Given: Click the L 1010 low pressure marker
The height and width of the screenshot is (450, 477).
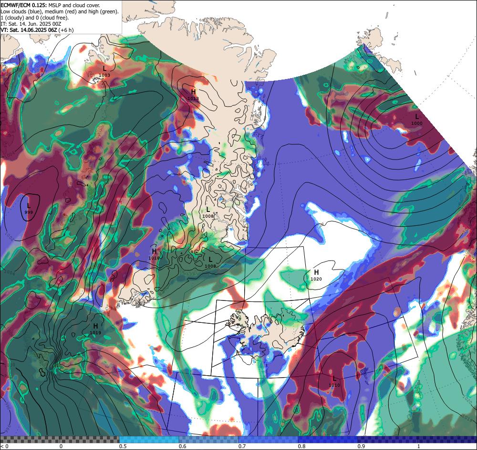Looking at the screenshot, I should tap(334, 381).
